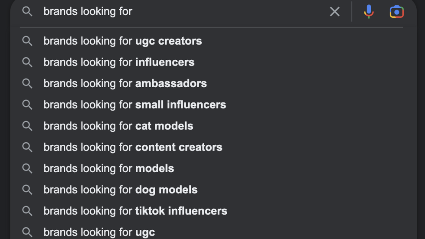Start voice search with microphone icon
The height and width of the screenshot is (239, 425).
click(x=369, y=12)
